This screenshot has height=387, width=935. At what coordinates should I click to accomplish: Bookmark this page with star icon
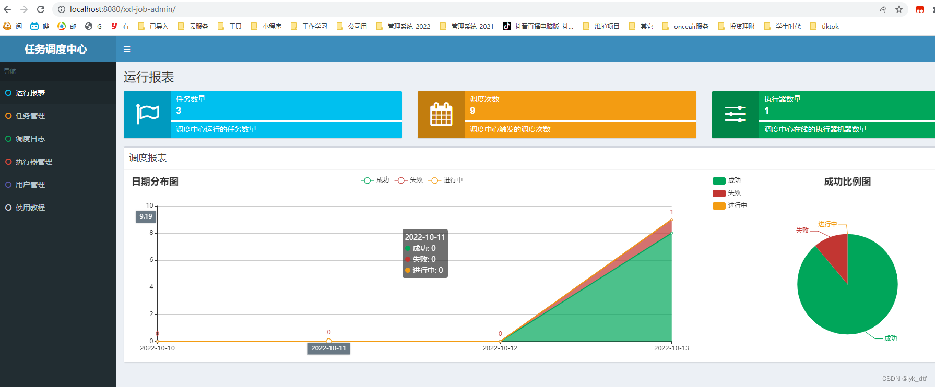click(x=899, y=9)
